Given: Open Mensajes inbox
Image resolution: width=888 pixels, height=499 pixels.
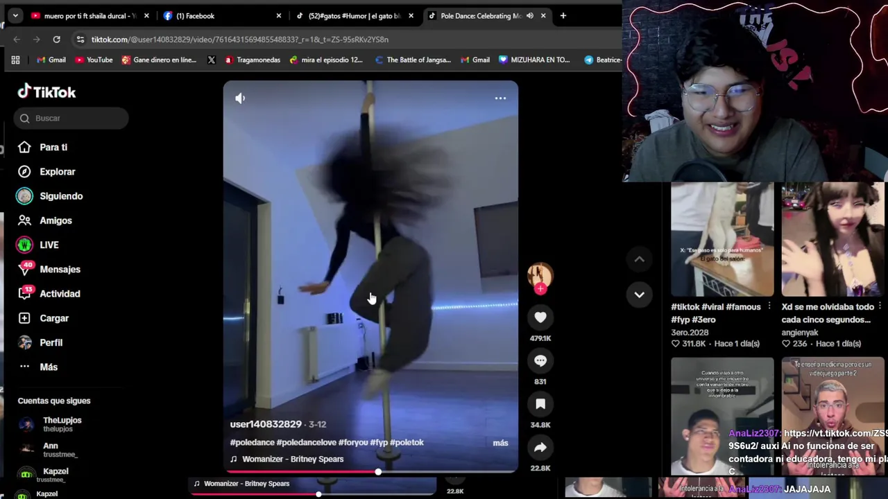Looking at the screenshot, I should point(60,270).
